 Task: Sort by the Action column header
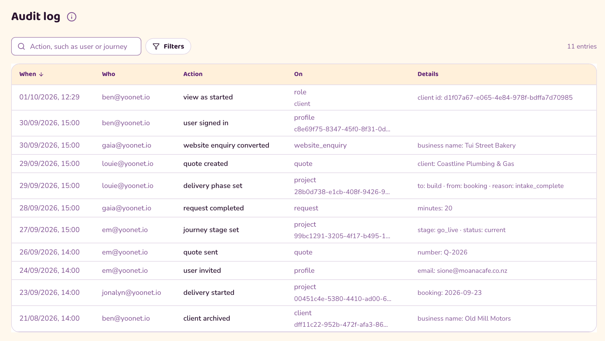(x=193, y=74)
